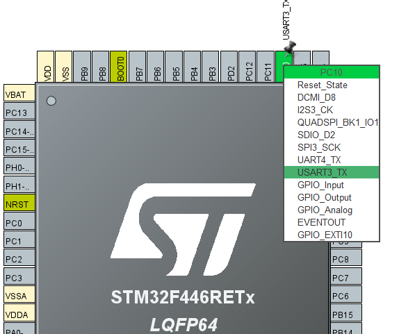399x334 pixels.
Task: Click the pushpin icon on PC10
Action: (x=290, y=49)
